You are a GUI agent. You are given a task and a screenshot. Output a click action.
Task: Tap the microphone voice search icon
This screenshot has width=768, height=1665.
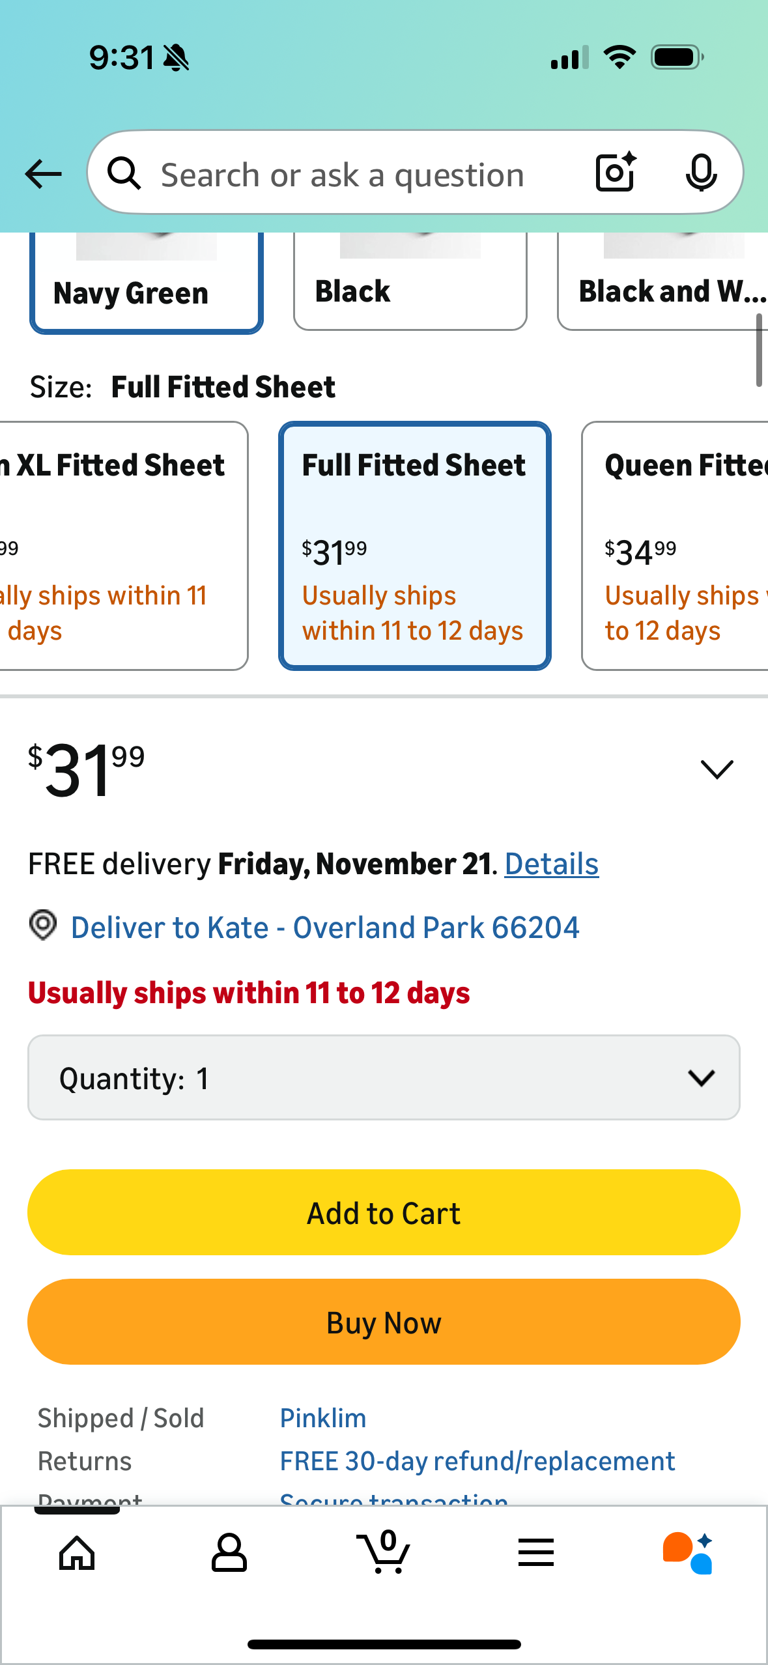click(701, 173)
